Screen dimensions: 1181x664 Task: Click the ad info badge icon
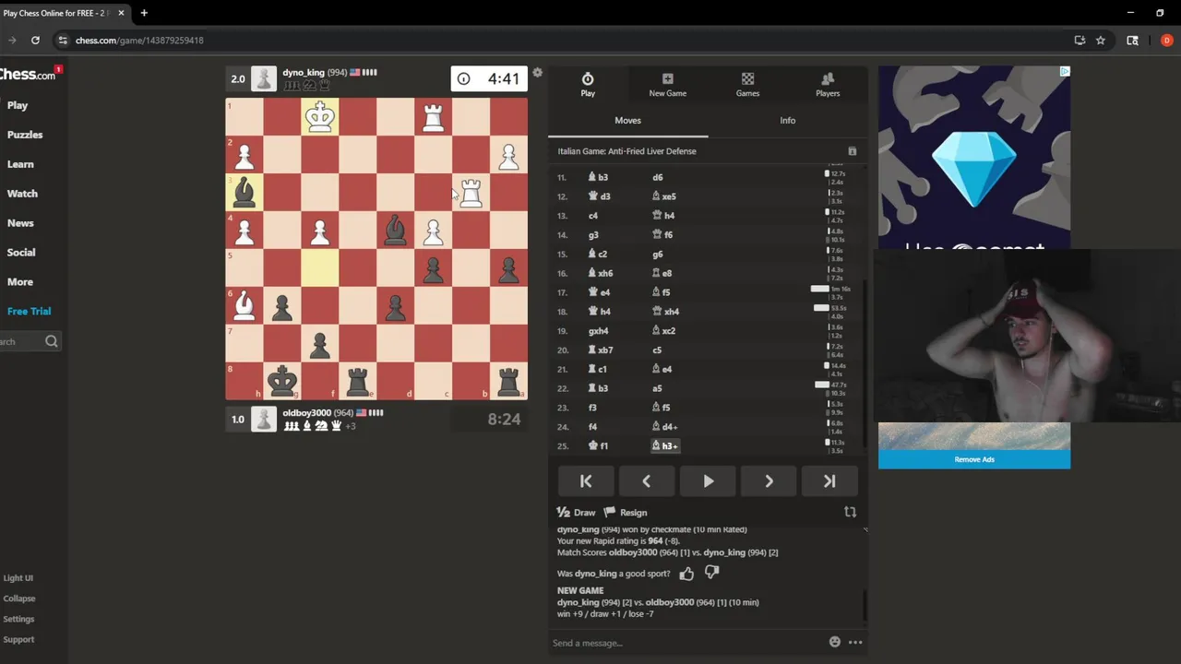pos(1065,71)
